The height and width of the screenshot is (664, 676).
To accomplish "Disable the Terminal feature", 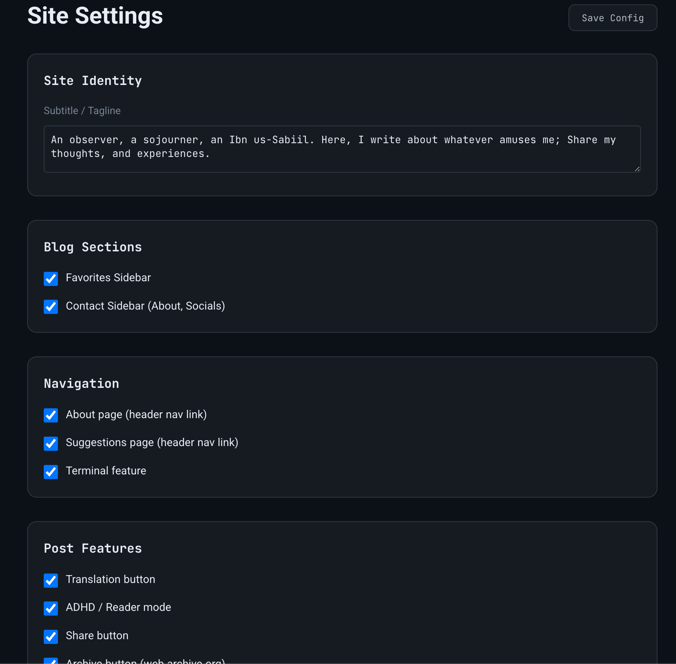I will [x=51, y=472].
